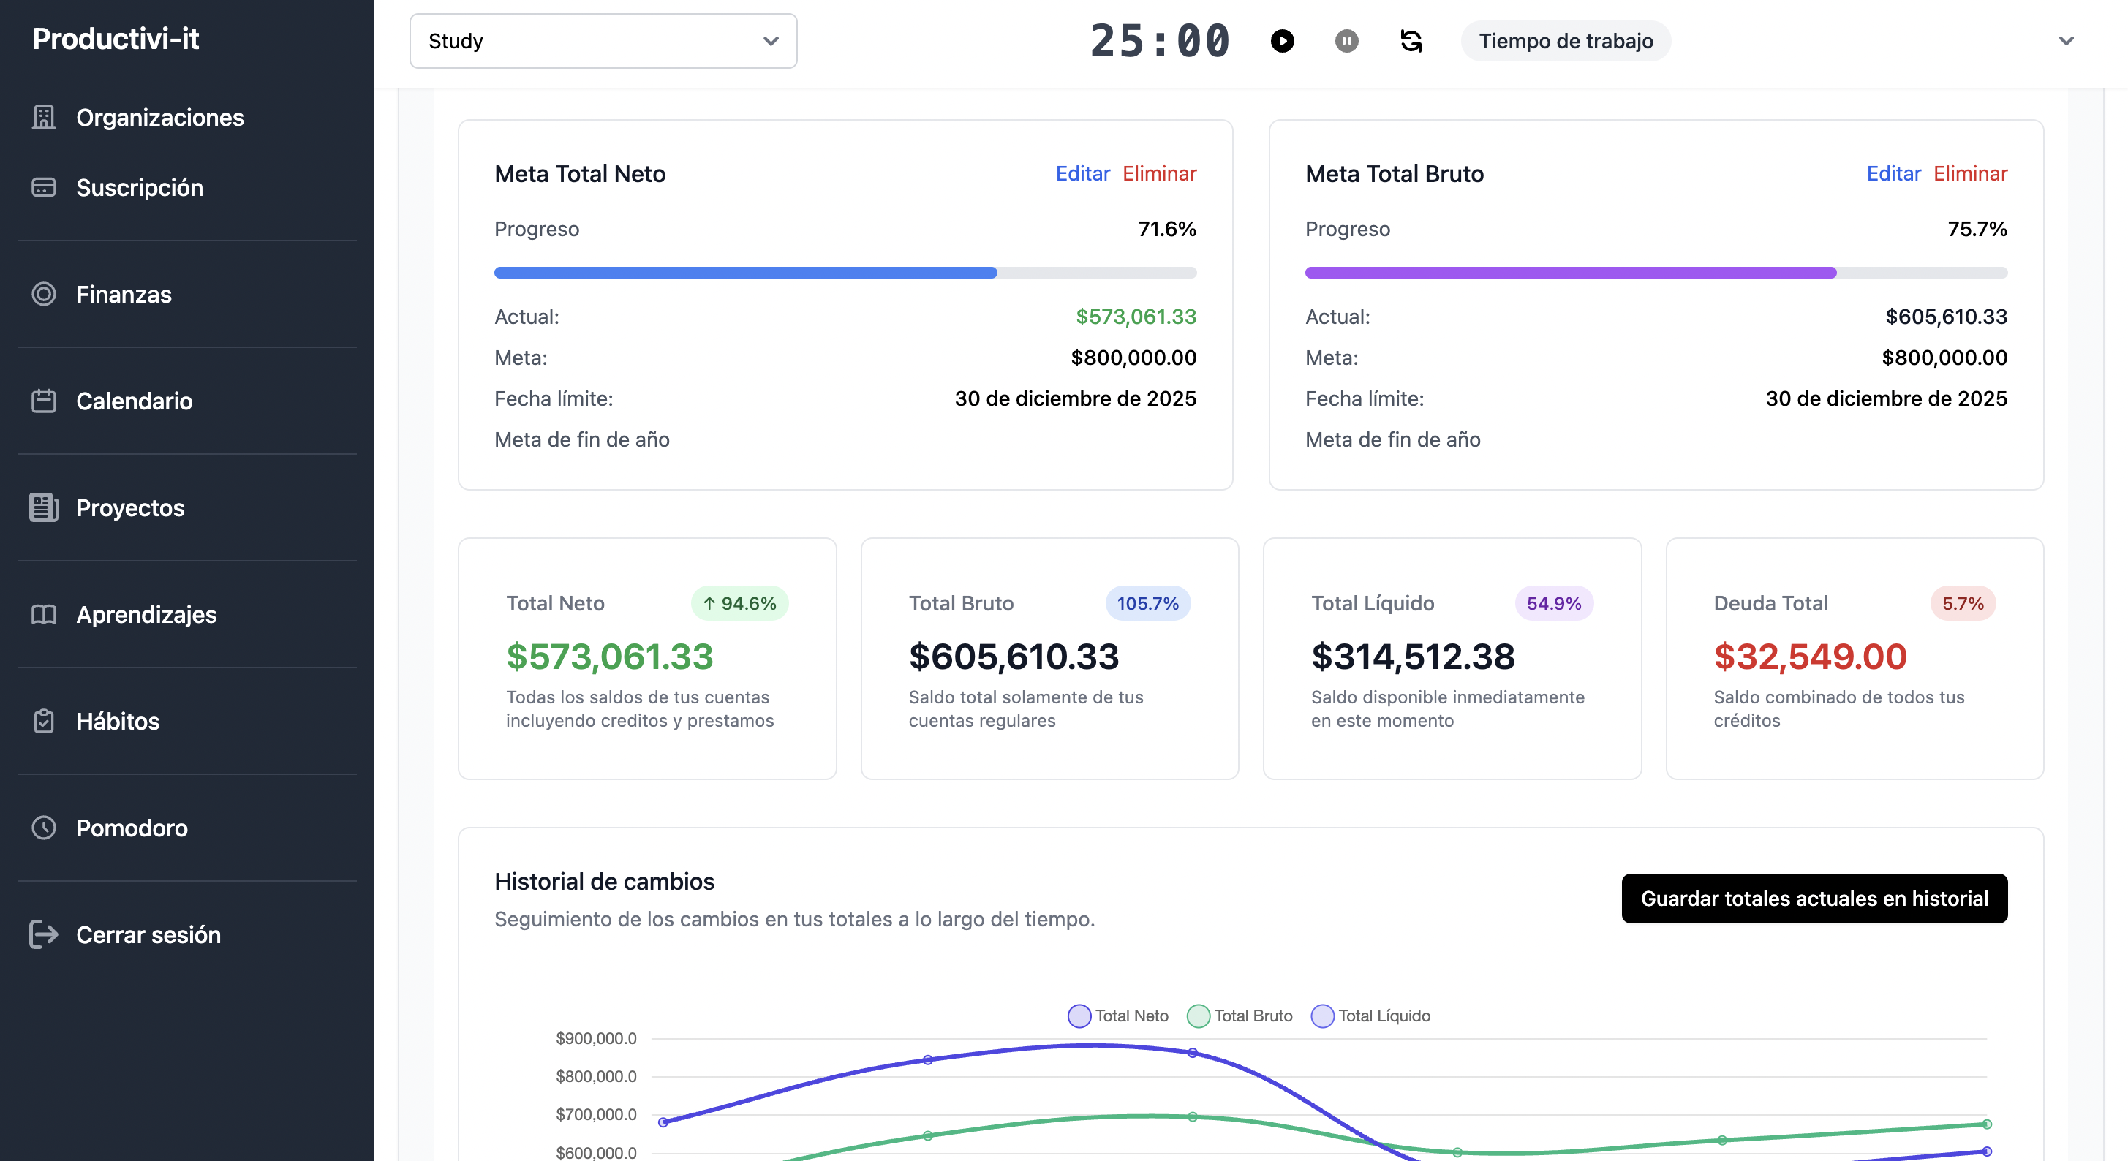Click the $314,512.38 Total Líquido amount

pos(1413,657)
